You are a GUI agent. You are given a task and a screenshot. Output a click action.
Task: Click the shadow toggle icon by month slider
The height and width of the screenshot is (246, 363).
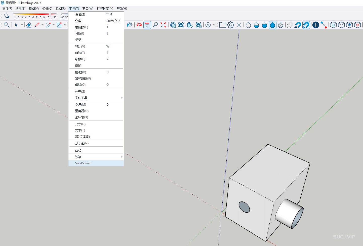pos(7,16)
